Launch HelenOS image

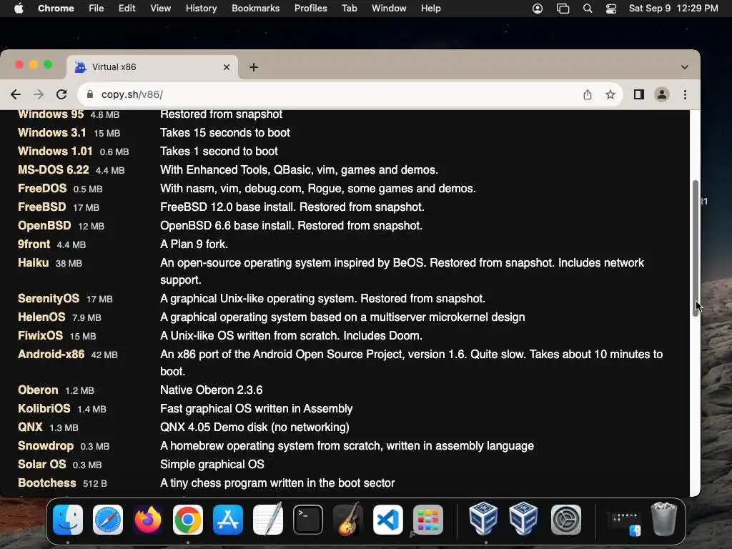point(41,317)
